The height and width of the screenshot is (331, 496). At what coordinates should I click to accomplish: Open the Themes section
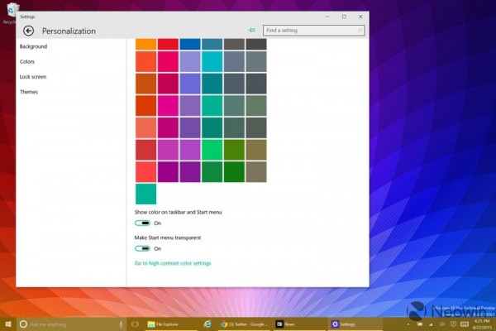click(x=29, y=92)
